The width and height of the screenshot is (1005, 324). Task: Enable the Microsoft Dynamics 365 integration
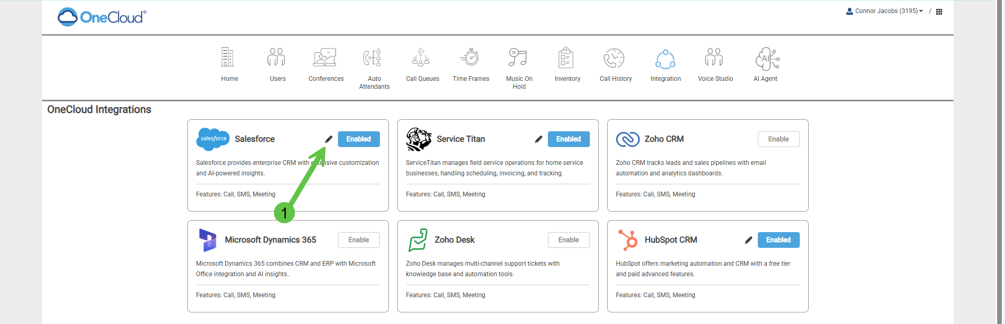(x=358, y=240)
